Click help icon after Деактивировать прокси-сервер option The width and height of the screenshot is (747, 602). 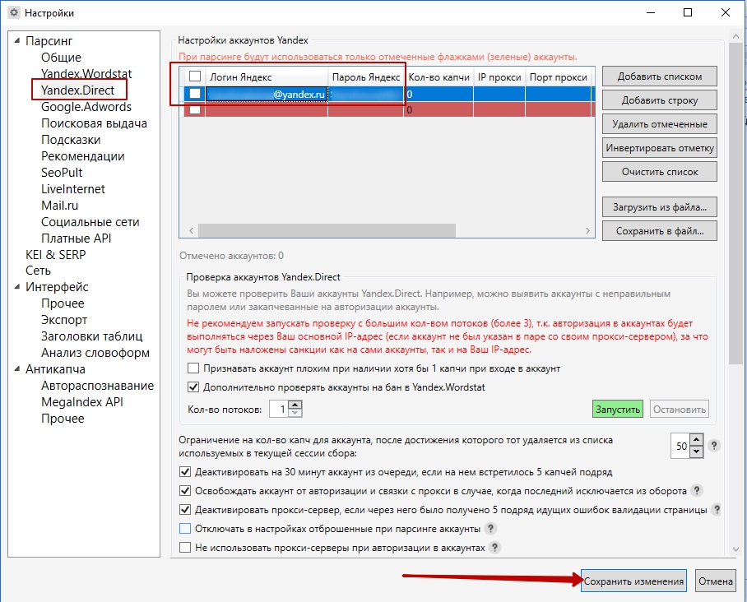click(716, 510)
